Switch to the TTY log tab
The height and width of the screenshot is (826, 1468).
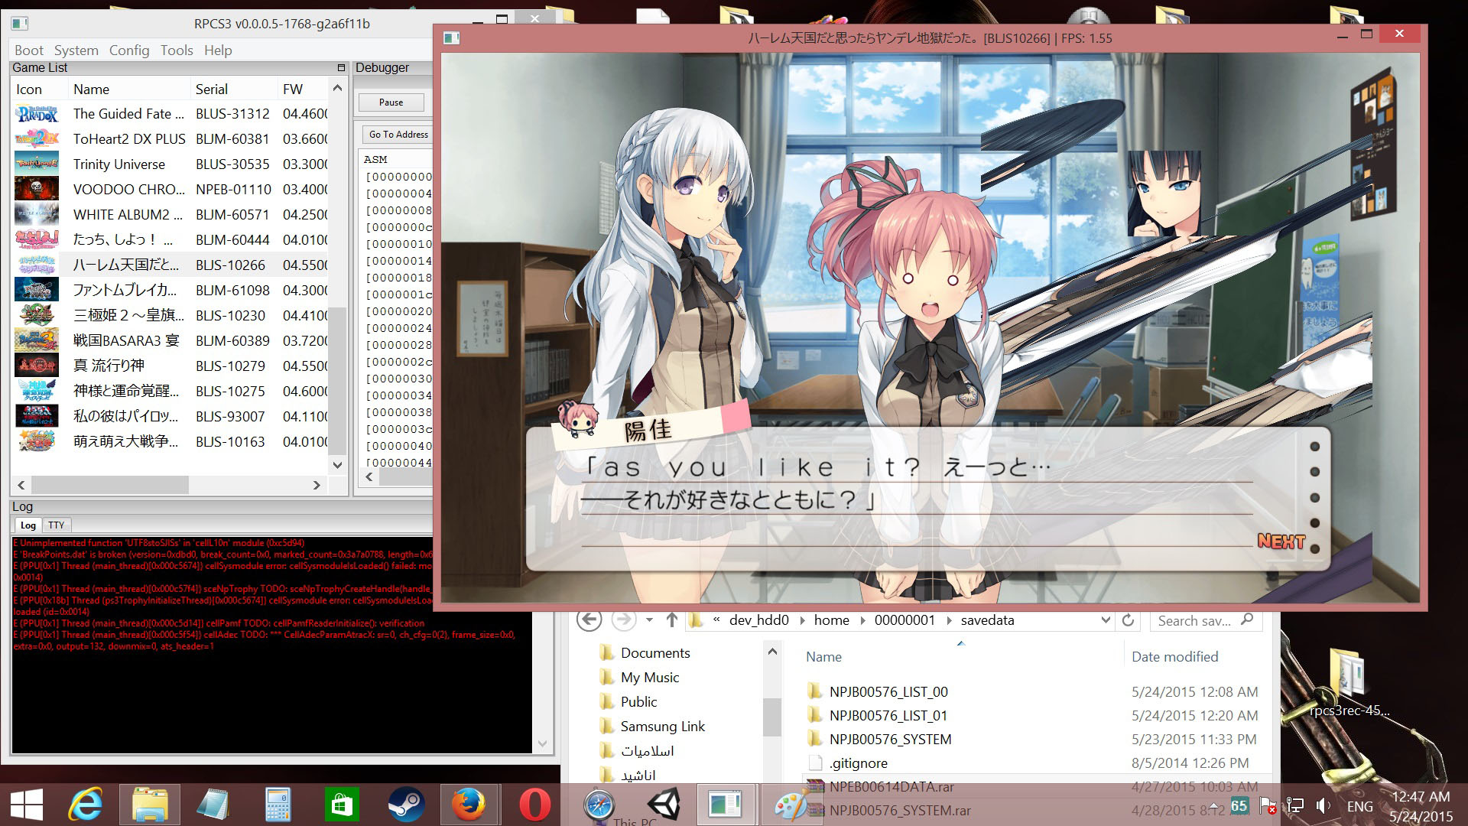pyautogui.click(x=57, y=525)
